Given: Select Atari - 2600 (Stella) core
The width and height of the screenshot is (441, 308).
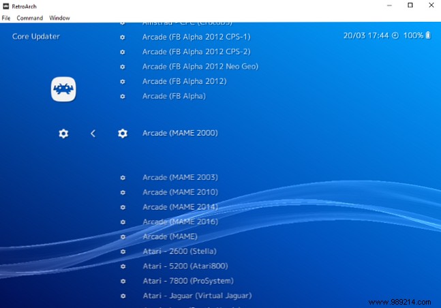Looking at the screenshot, I should (x=180, y=251).
